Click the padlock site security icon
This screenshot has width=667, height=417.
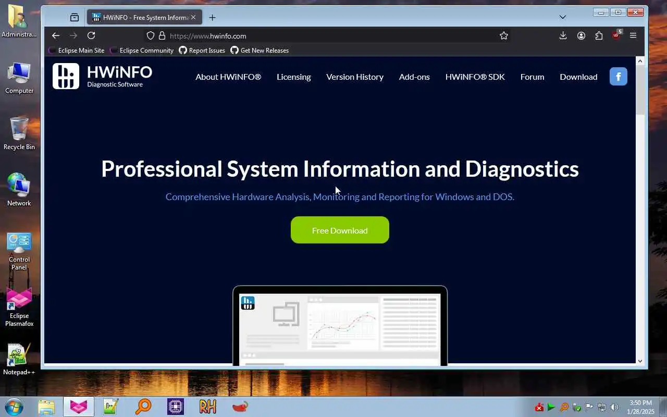point(162,35)
